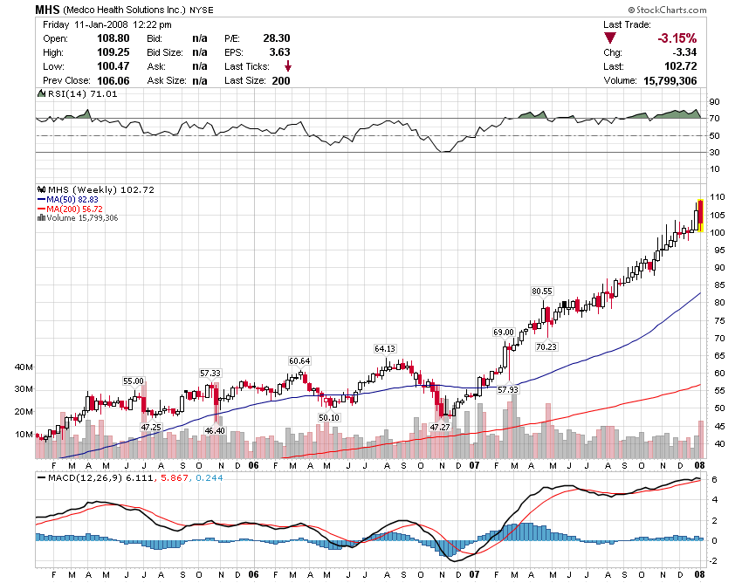Screen dimensions: 742x583
Task: Click the RSI(14) 71.01 label
Action: pos(83,93)
